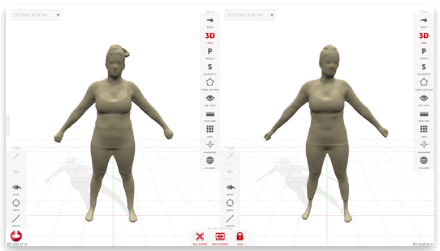Viewport: 440px width, 251px height.
Task: Toggle Grid display in right Views panel
Action: coord(423,129)
